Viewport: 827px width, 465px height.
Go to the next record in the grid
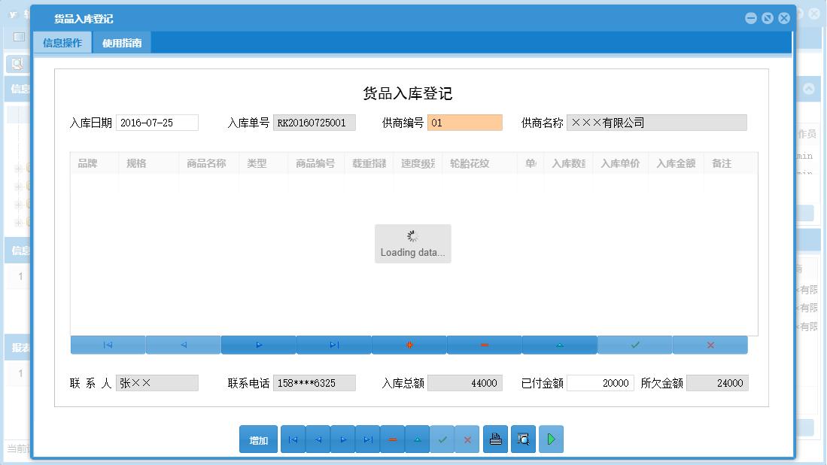(x=258, y=345)
